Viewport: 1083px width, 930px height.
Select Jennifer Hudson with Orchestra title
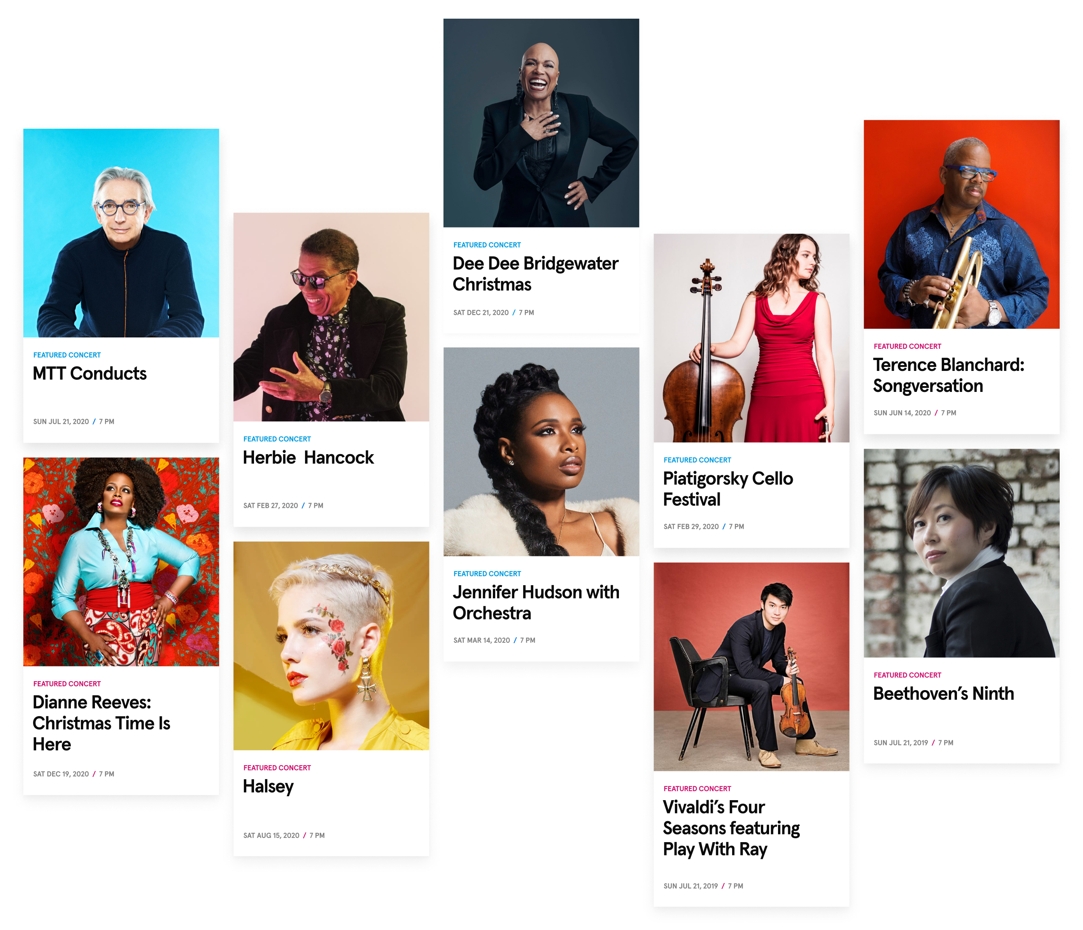[536, 602]
